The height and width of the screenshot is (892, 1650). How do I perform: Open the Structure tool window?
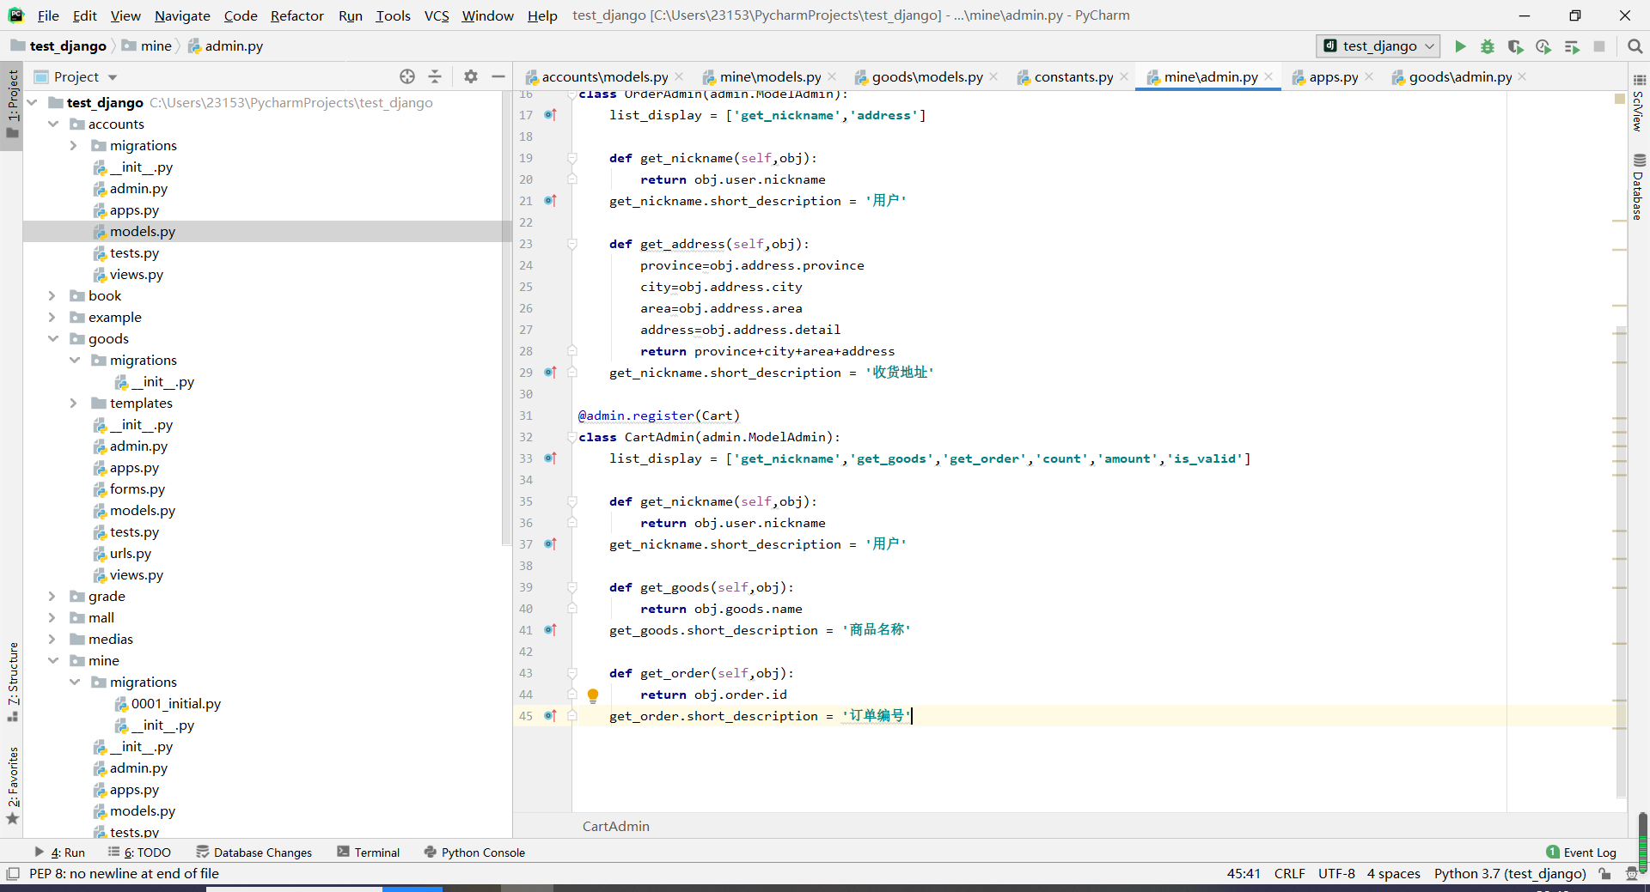[13, 681]
